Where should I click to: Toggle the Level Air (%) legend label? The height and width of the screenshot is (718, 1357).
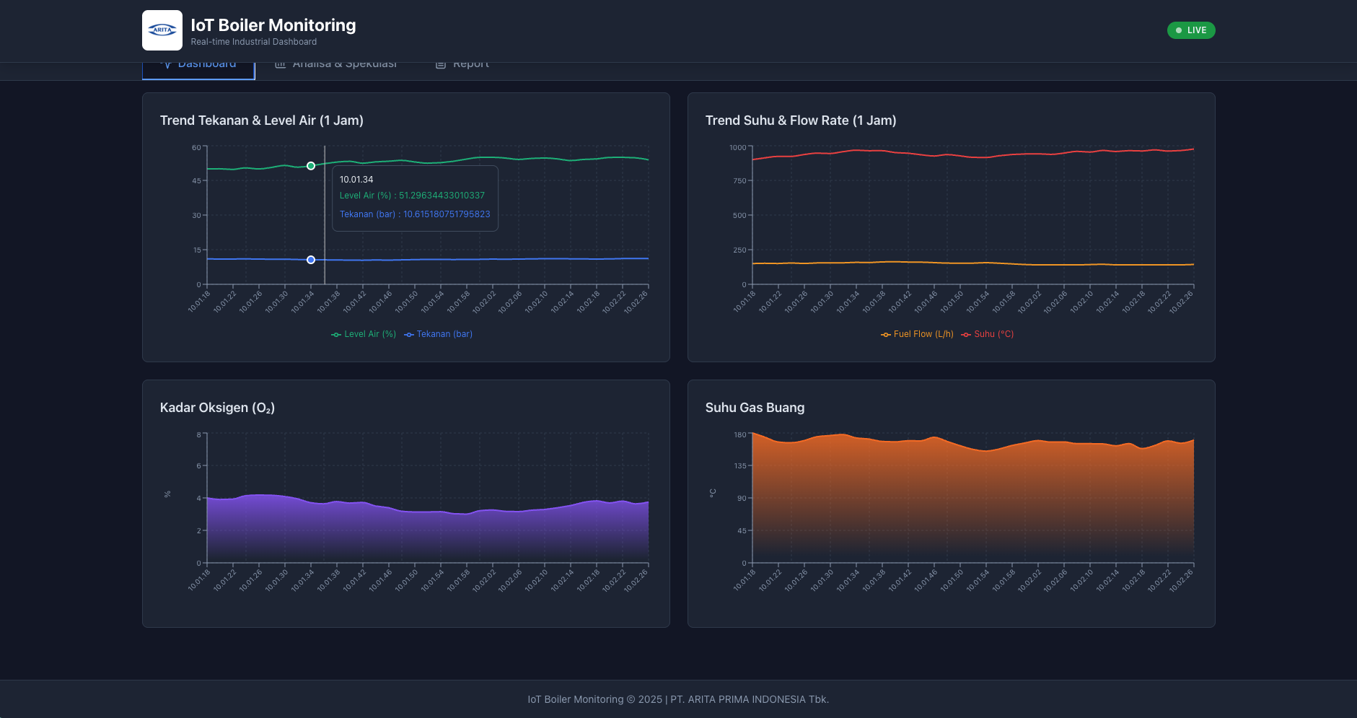pyautogui.click(x=370, y=334)
